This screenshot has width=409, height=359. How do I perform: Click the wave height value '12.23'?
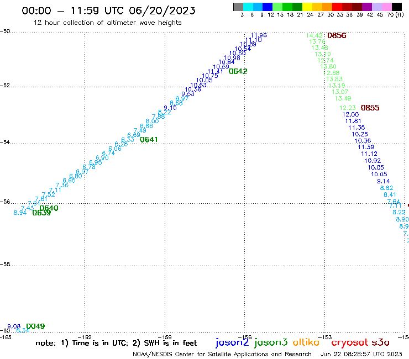coord(348,108)
